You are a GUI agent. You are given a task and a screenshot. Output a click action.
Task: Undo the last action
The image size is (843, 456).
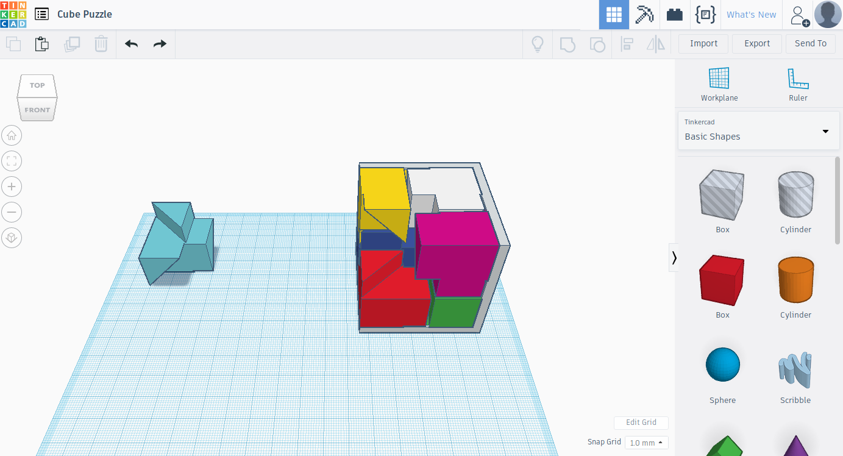click(x=131, y=44)
